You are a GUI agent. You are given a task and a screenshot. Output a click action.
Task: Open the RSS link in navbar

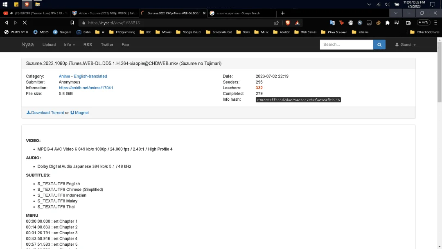pyautogui.click(x=88, y=45)
